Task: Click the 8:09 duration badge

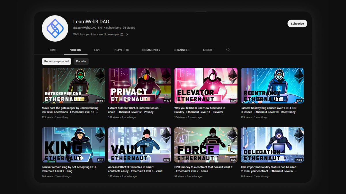Action: 167,160
